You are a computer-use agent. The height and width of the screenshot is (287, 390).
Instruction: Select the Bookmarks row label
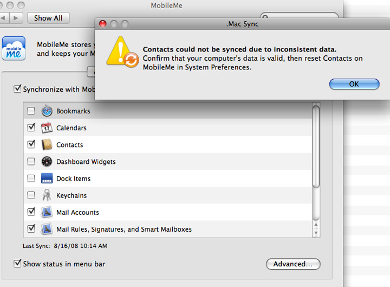point(73,111)
